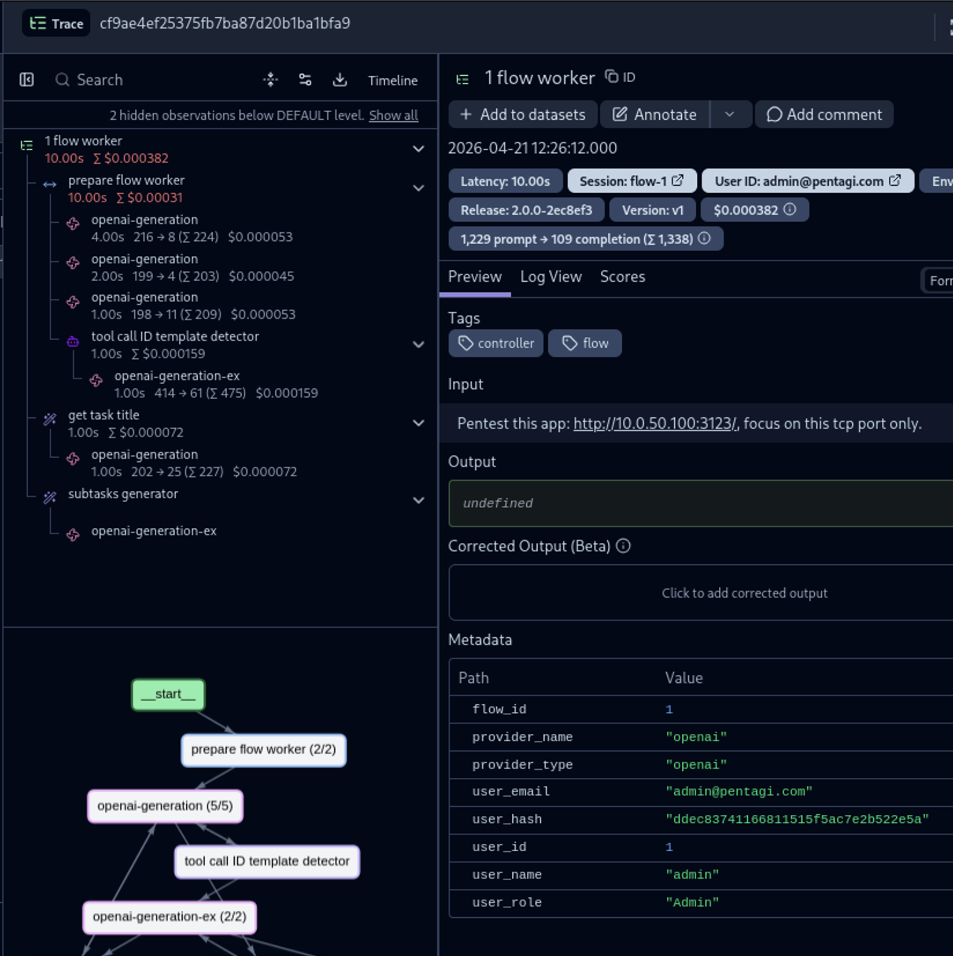
Task: Click the token usage info icon
Action: [x=704, y=238]
